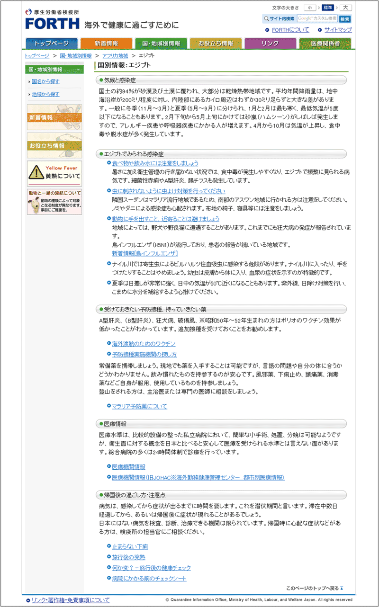Open the 国・地域別情報 tab
The height and width of the screenshot is (607, 379).
161,43
